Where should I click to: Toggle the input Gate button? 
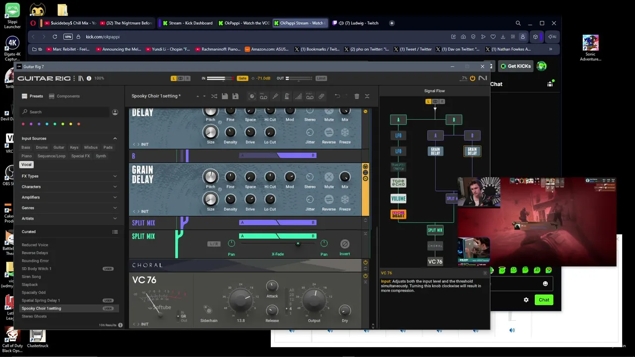pyautogui.click(x=242, y=78)
